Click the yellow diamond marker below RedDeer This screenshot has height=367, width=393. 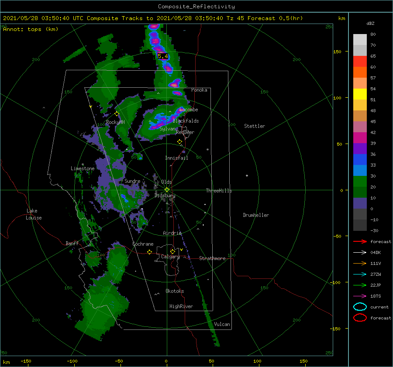tap(179, 142)
